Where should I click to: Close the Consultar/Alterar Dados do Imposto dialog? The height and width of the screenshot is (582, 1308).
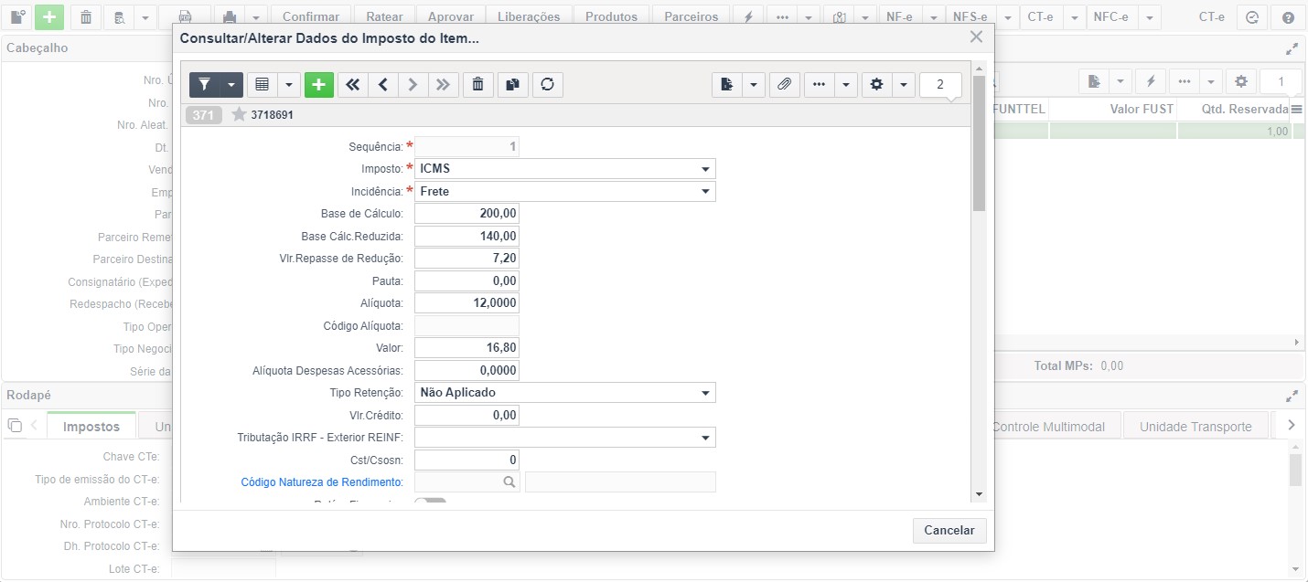click(976, 37)
